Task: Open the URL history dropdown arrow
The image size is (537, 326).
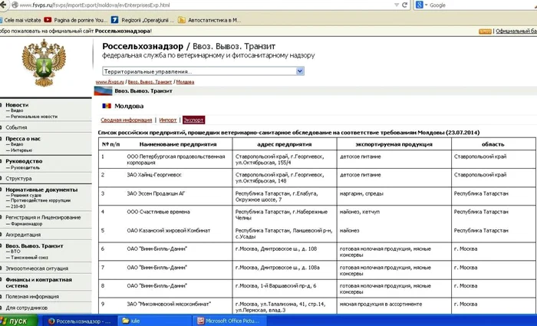Action: pos(397,5)
